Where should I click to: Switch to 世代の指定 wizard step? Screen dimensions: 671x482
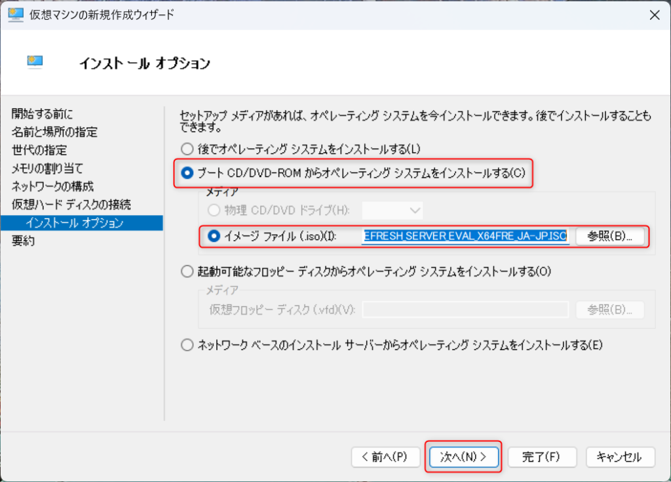pyautogui.click(x=39, y=150)
